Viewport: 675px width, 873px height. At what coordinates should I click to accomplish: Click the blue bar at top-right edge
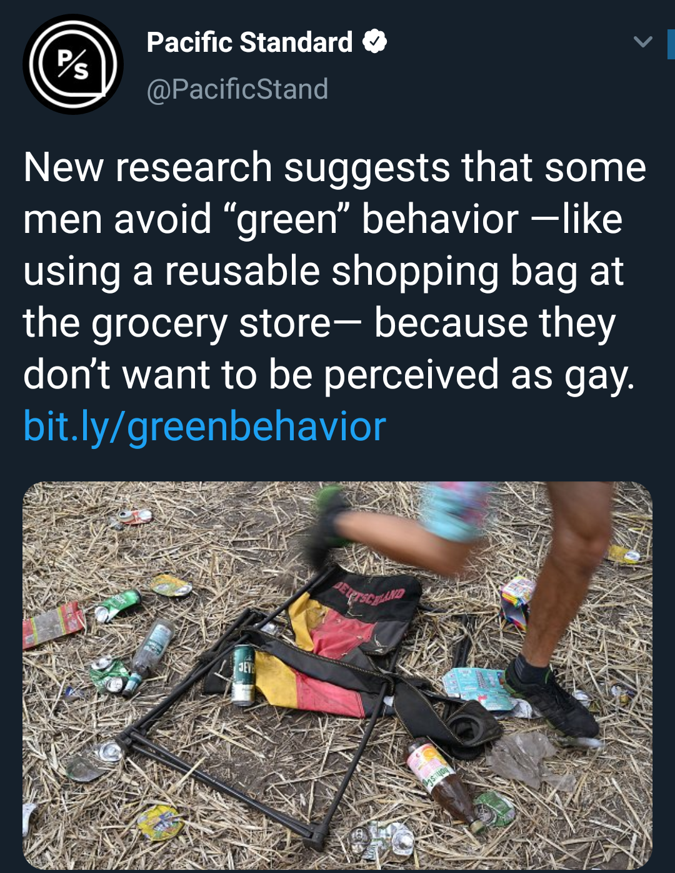tap(671, 44)
